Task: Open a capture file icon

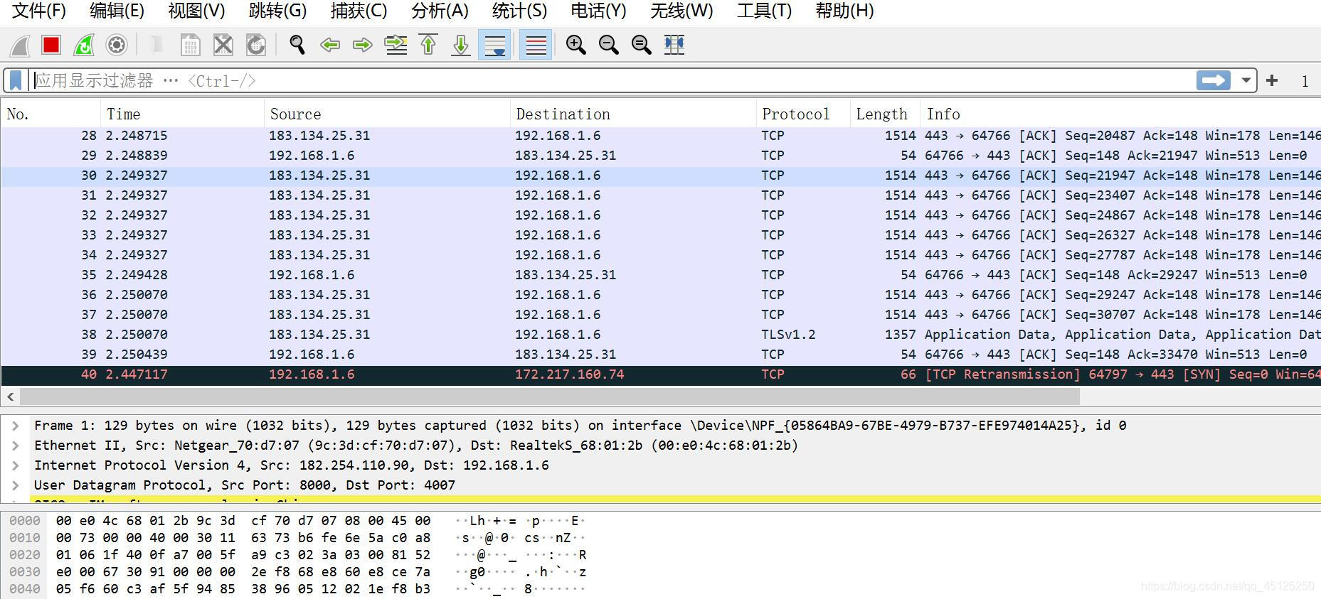Action: (x=157, y=45)
